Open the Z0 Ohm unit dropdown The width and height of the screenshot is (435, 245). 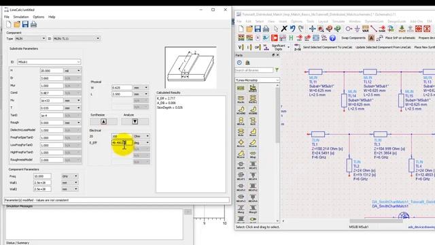(x=147, y=136)
